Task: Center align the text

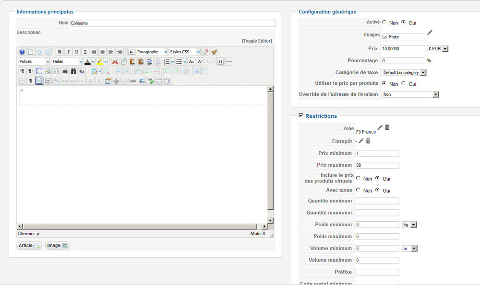Action: [103, 52]
